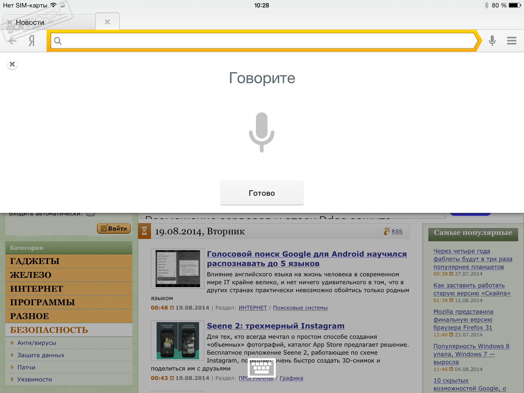Expand the БЕЗОПАСНОСТЬ category
The image size is (524, 393).
[x=49, y=330]
